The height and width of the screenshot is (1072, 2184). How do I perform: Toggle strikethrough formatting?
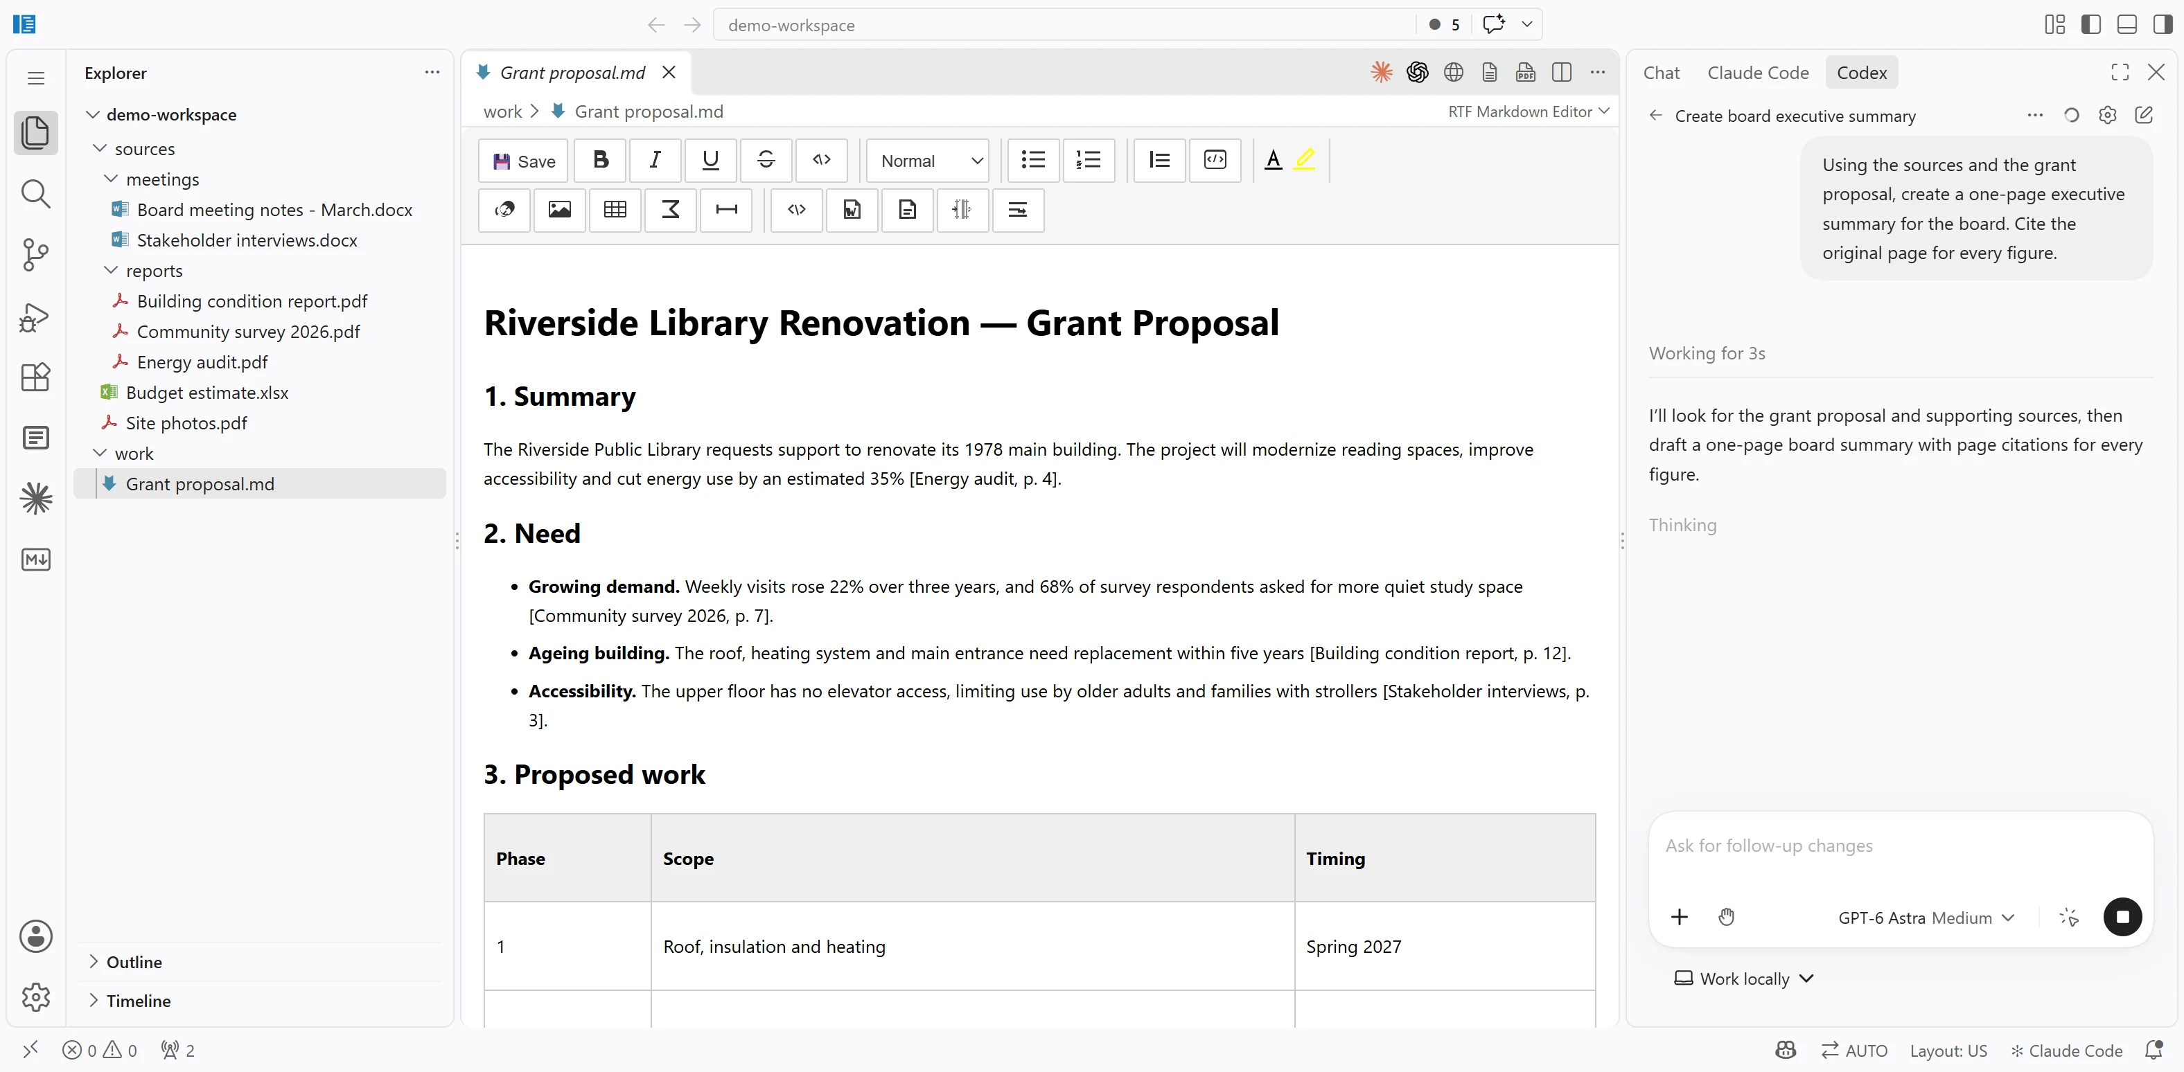click(766, 160)
